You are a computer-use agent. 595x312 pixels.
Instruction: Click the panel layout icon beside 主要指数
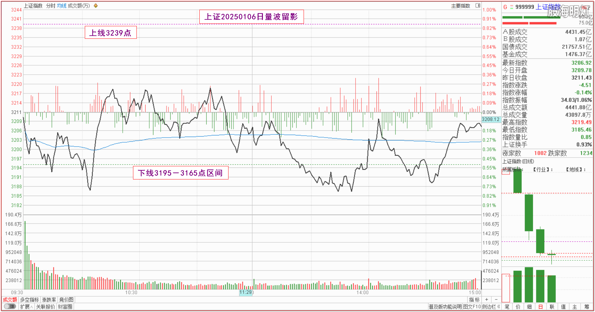click(x=478, y=6)
